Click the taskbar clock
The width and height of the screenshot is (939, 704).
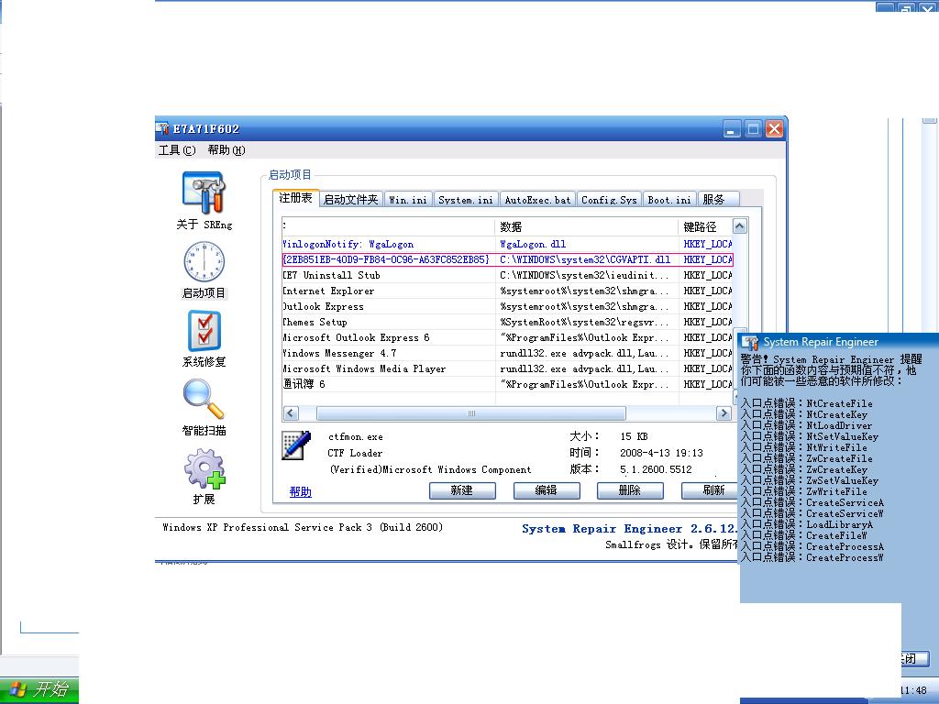pos(914,690)
